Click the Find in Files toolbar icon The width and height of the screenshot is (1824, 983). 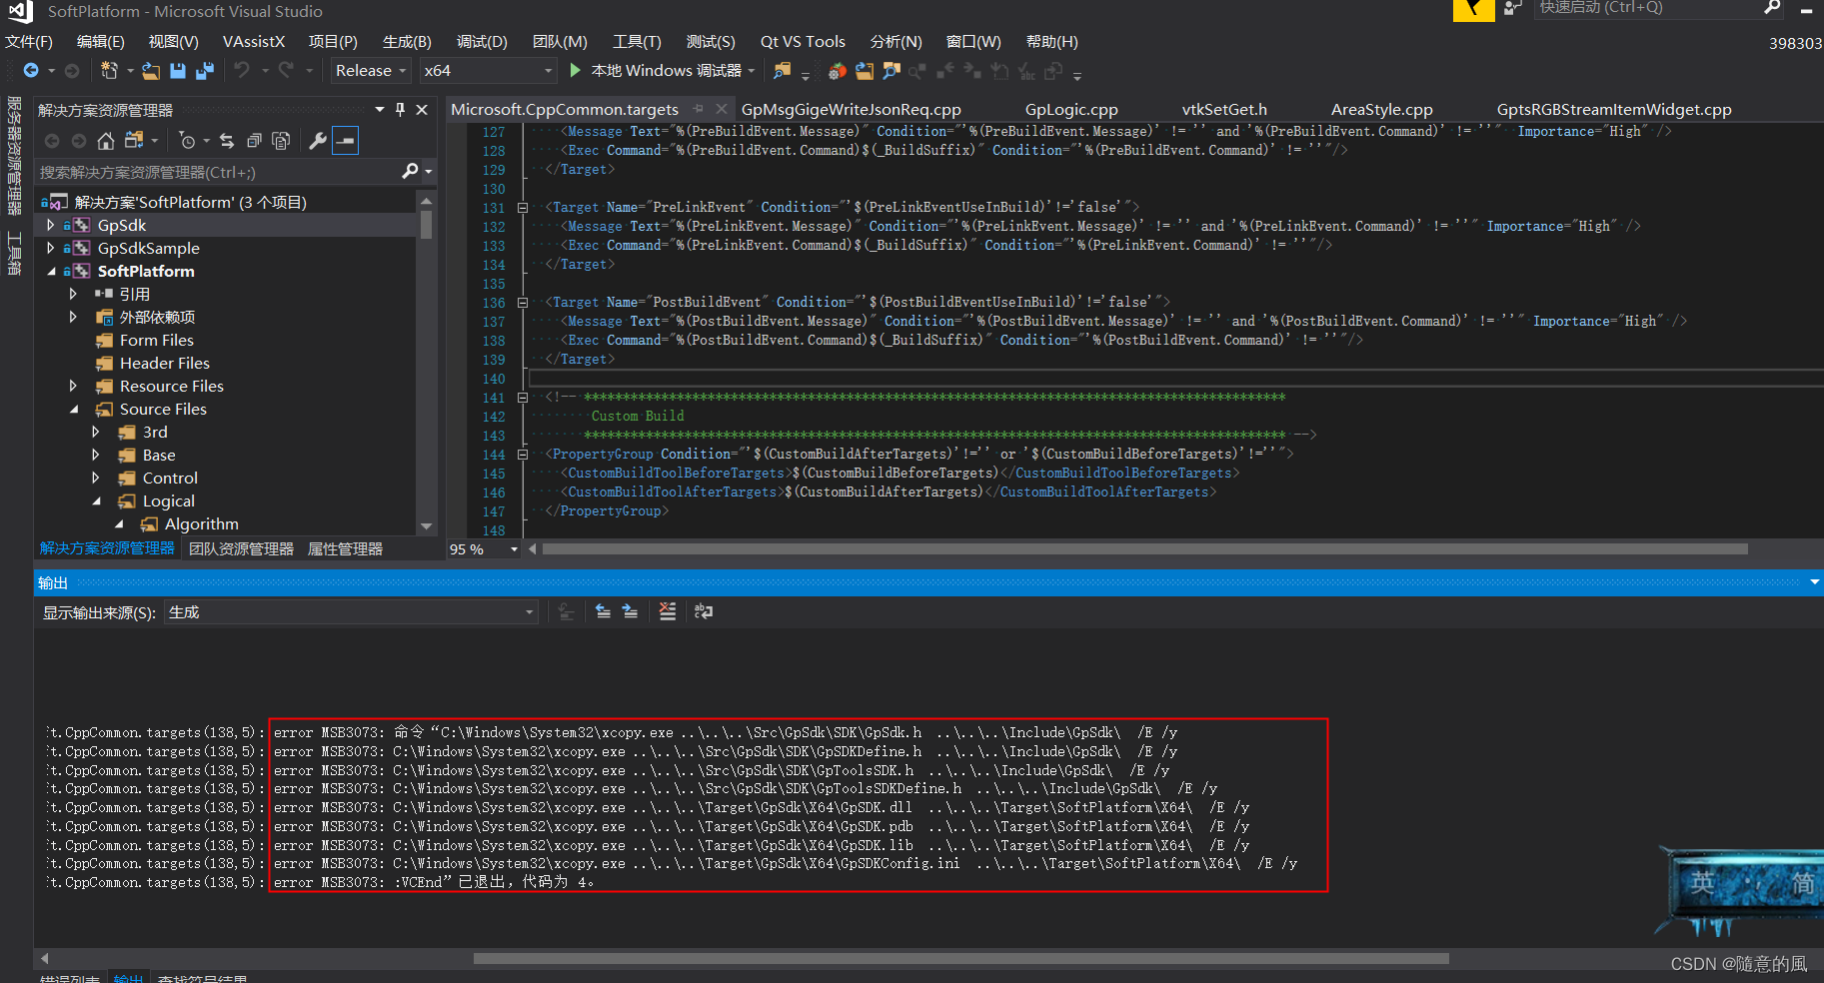[783, 71]
